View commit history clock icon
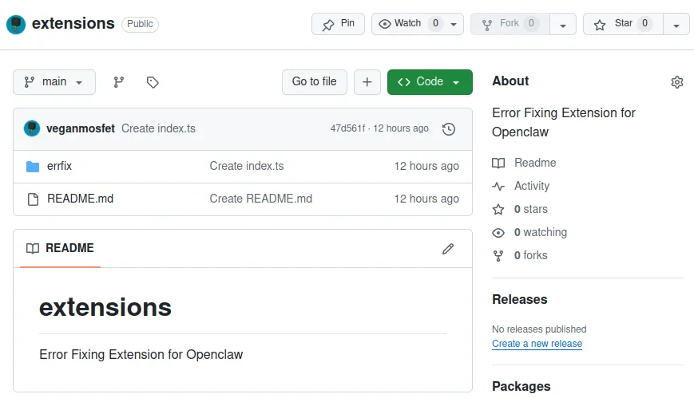The width and height of the screenshot is (694, 398). (x=449, y=128)
